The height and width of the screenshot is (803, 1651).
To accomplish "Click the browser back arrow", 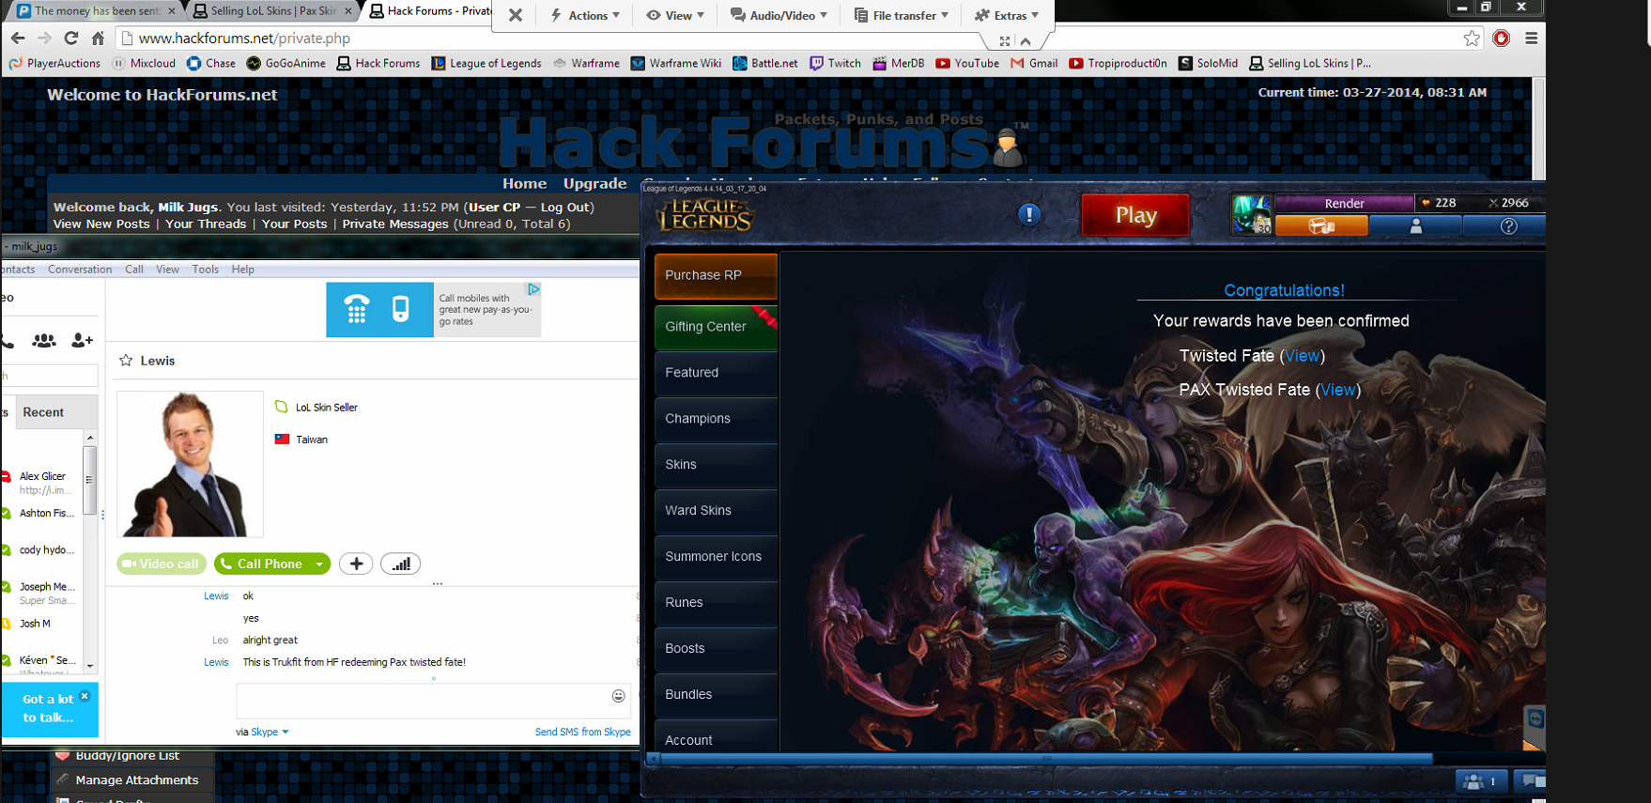I will 18,39.
